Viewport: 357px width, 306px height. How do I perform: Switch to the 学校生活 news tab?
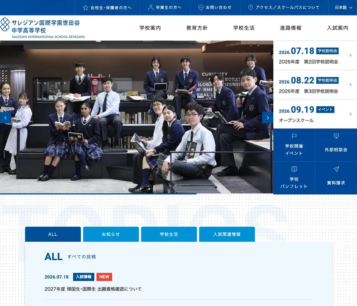coord(169,234)
